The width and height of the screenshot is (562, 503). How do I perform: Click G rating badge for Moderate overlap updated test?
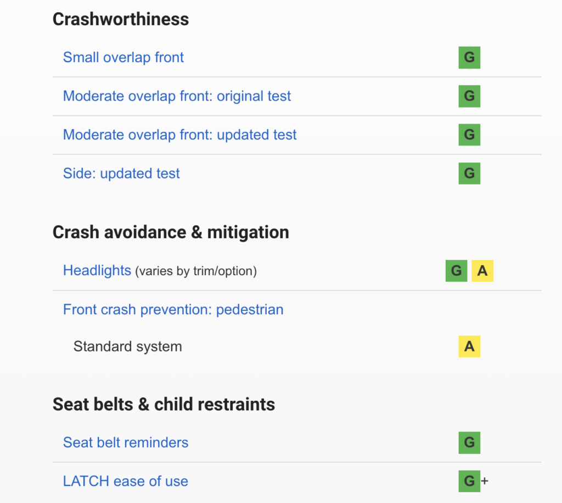[x=469, y=135]
